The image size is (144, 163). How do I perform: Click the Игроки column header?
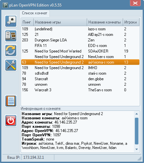click(131, 22)
